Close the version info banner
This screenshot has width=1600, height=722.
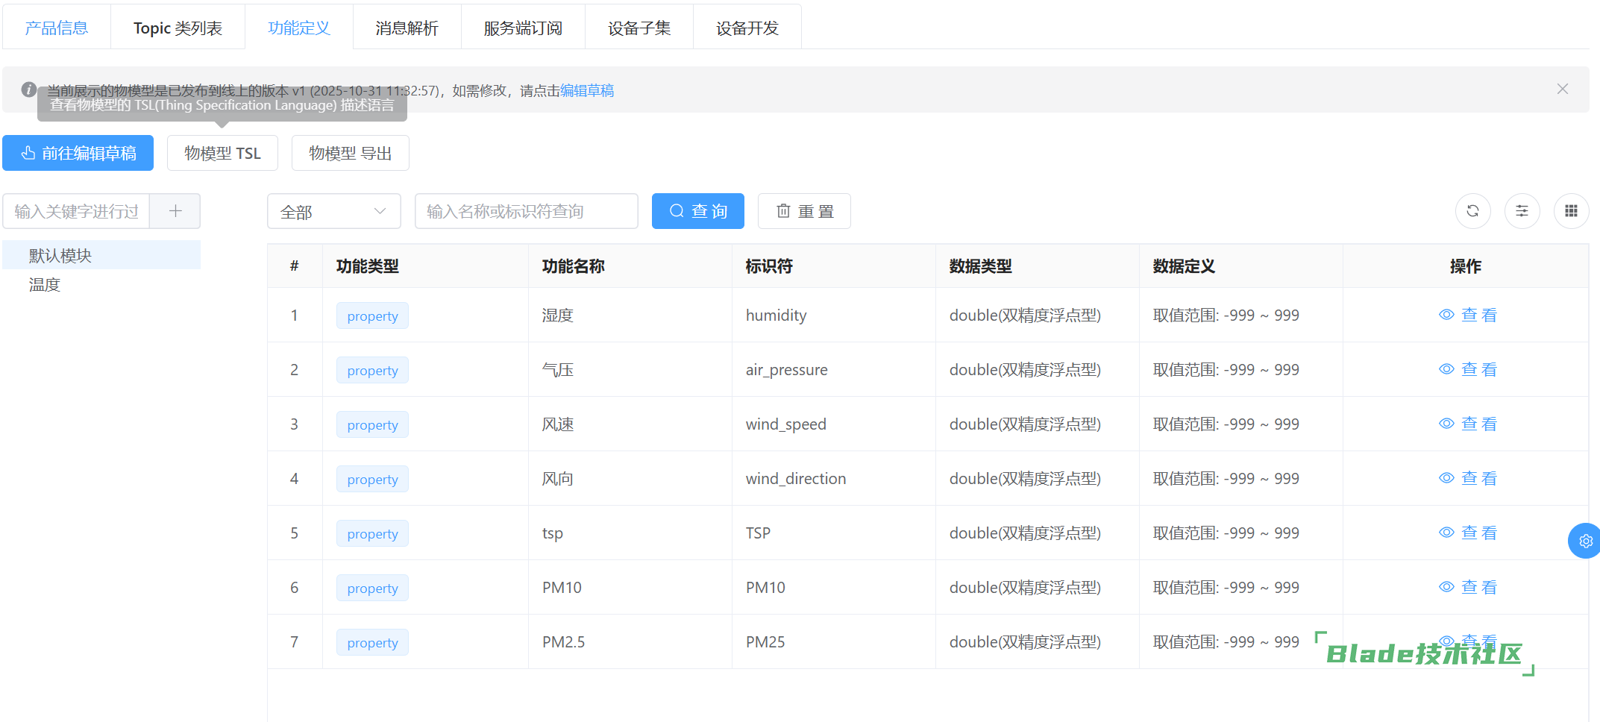(1562, 89)
